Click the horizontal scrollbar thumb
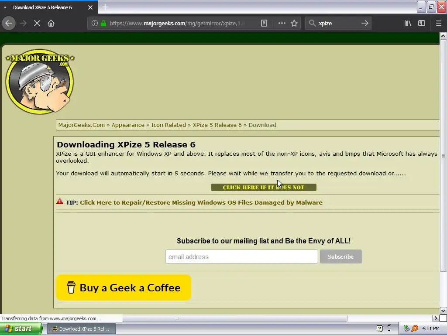The height and width of the screenshot is (335, 447). [177, 318]
